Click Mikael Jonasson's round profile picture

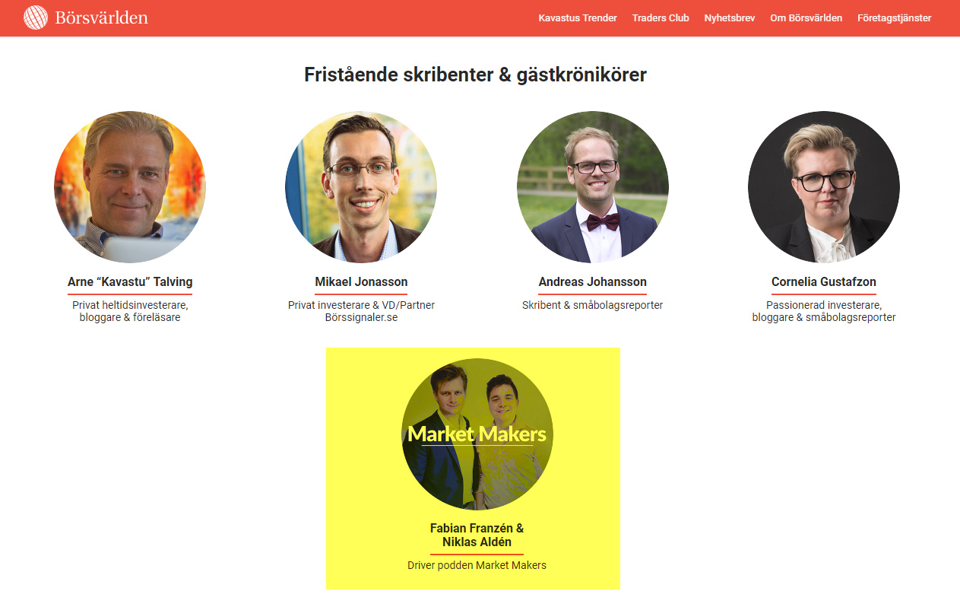361,187
